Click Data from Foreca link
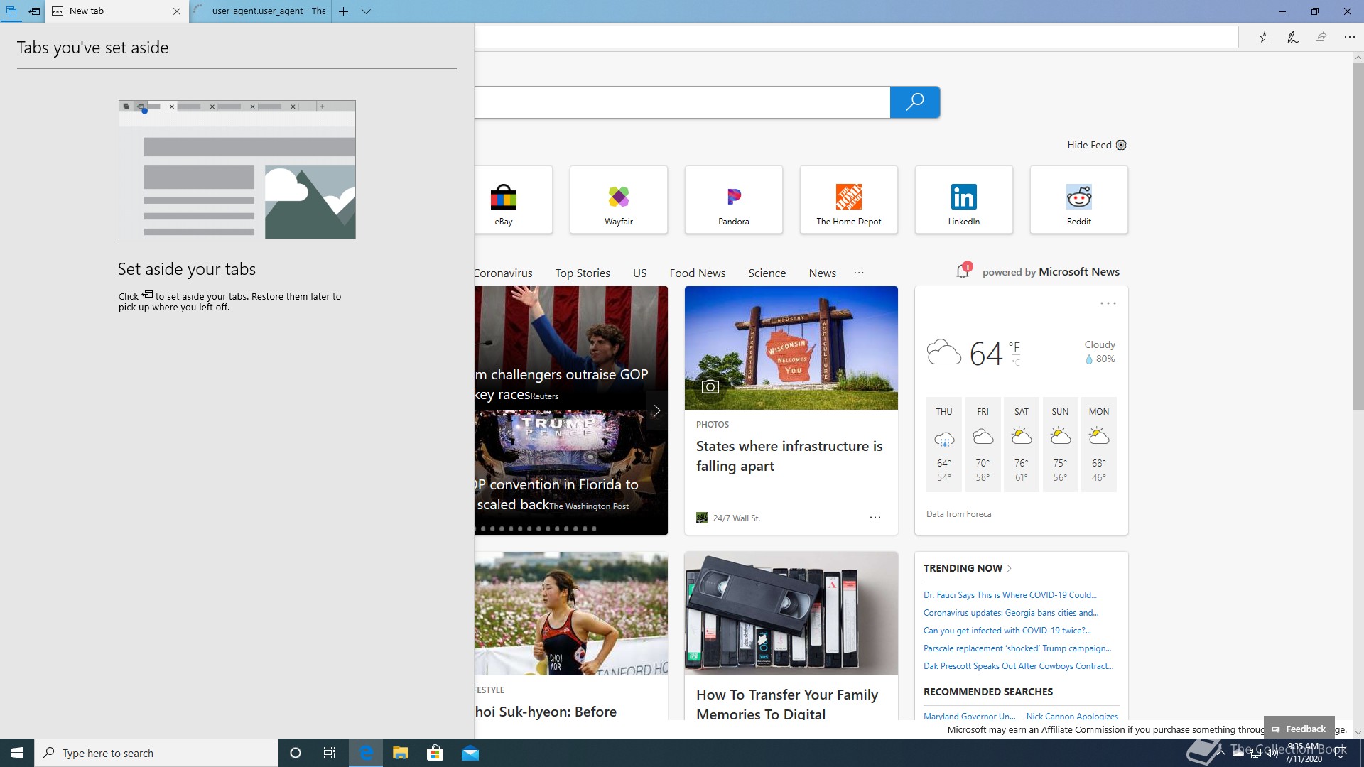This screenshot has width=1364, height=767. 958,514
